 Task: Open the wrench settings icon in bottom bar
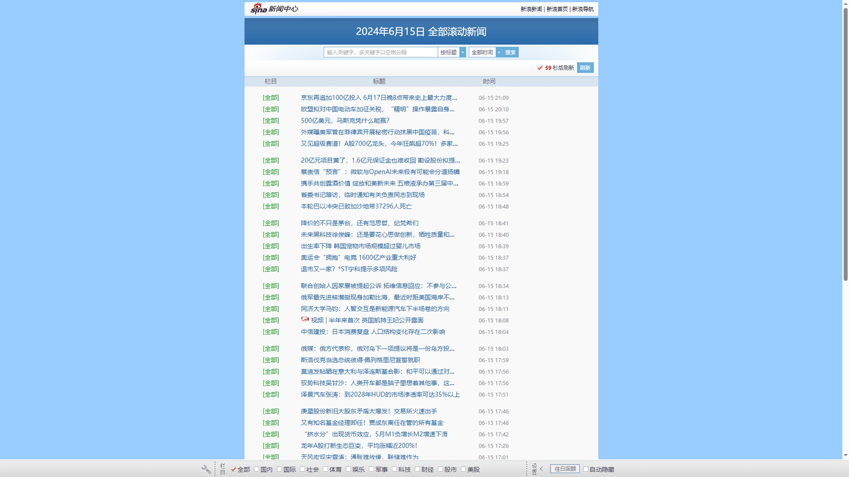[206, 469]
